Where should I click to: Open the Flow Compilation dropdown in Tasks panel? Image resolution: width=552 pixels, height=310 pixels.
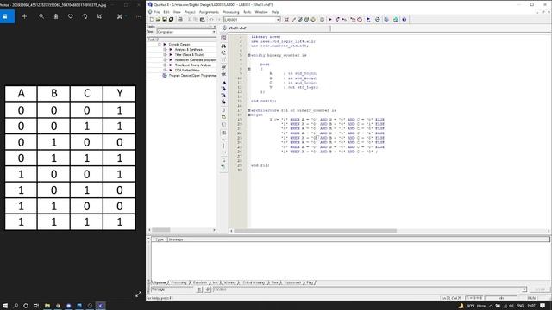214,32
